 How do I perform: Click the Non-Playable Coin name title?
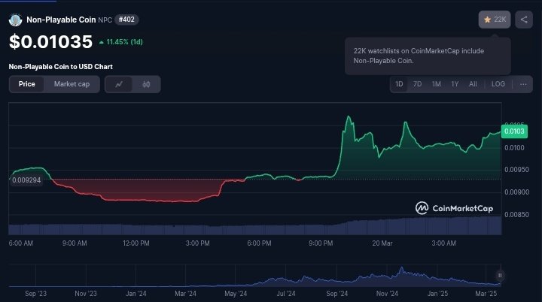click(x=61, y=20)
